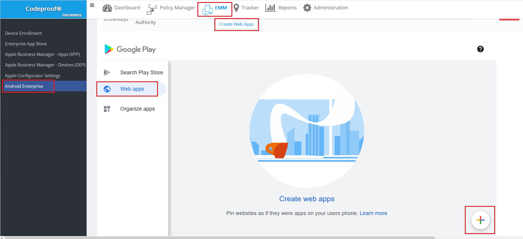Click the Reports bar chart icon
523x239 pixels.
pos(270,8)
